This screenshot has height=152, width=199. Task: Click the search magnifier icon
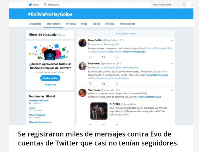(x=184, y=5)
